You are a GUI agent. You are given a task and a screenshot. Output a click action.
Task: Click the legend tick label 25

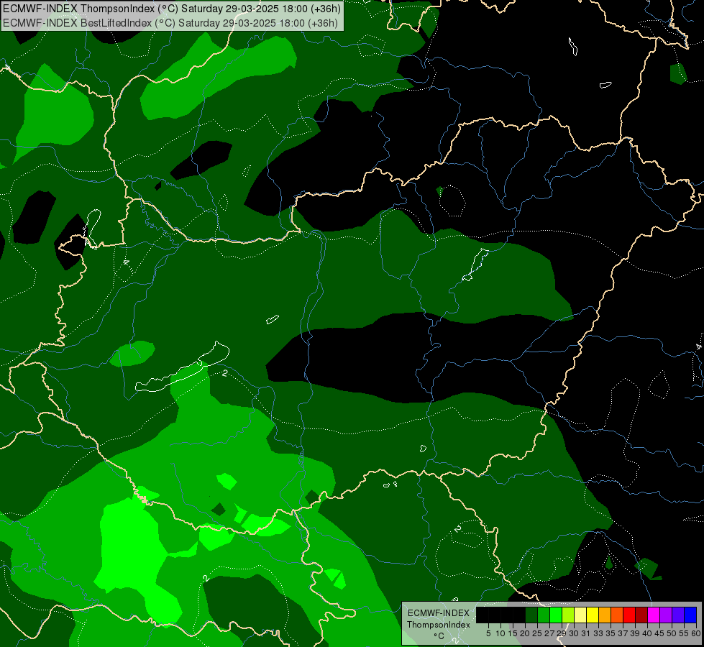537,633
